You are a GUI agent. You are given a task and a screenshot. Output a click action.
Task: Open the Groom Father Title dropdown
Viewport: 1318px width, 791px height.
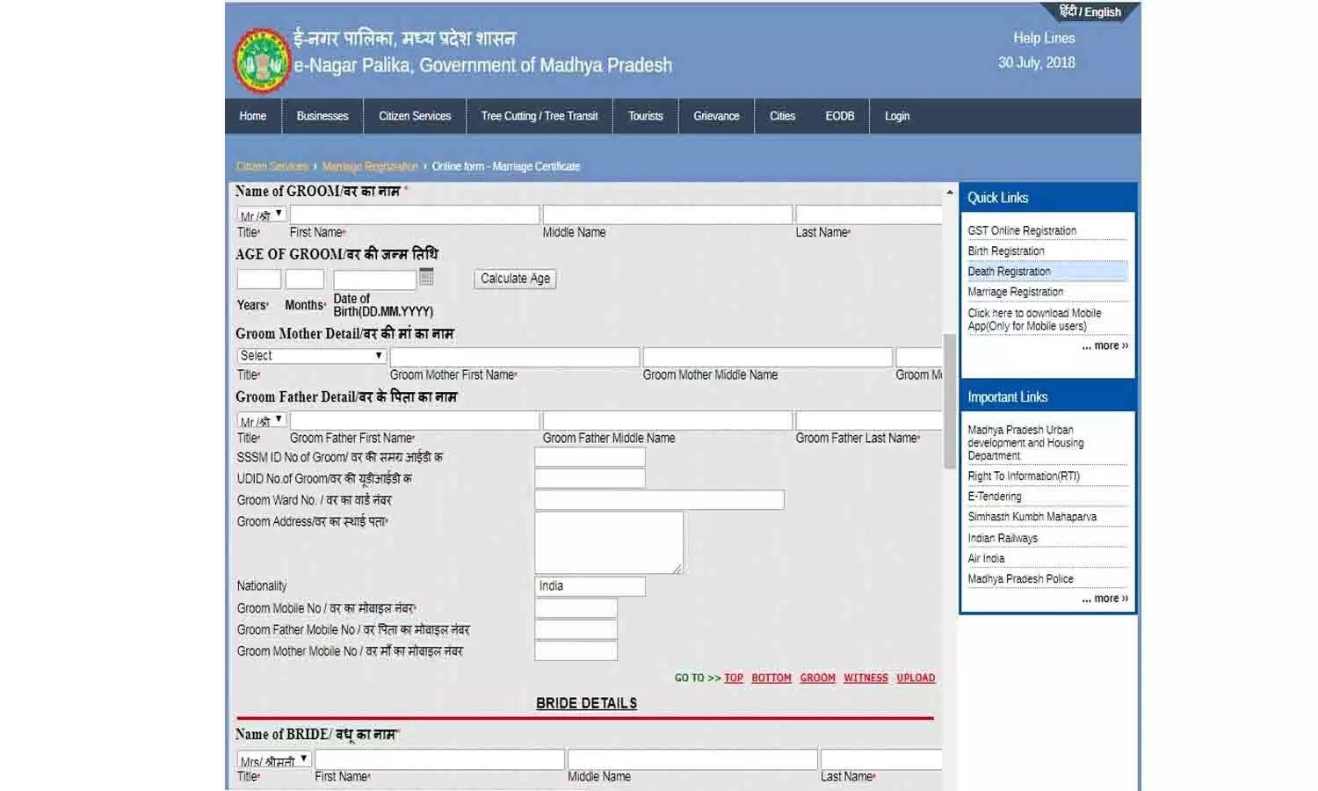pyautogui.click(x=260, y=419)
